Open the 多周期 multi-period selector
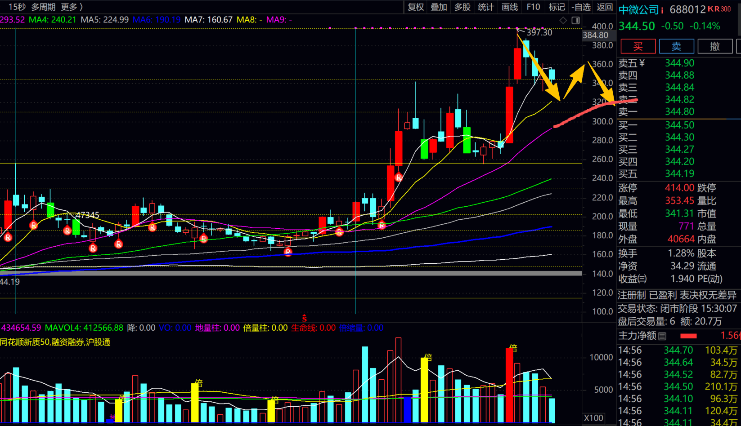Image resolution: width=741 pixels, height=426 pixels. (43, 7)
